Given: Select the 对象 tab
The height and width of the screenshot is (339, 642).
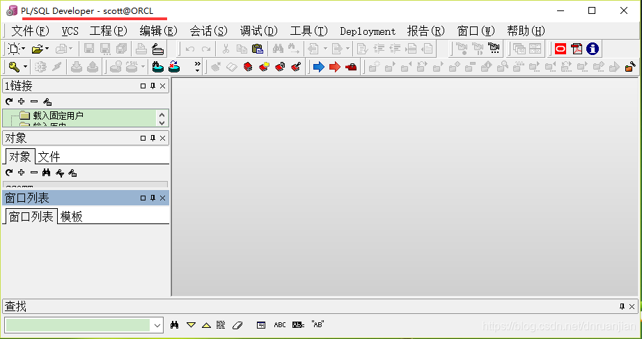Looking at the screenshot, I should coord(19,157).
